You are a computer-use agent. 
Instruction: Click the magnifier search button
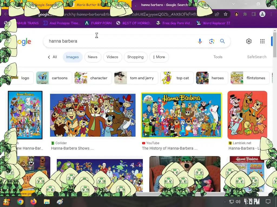[222, 41]
